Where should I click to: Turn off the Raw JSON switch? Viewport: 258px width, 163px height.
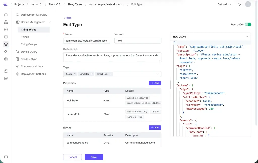(248, 25)
